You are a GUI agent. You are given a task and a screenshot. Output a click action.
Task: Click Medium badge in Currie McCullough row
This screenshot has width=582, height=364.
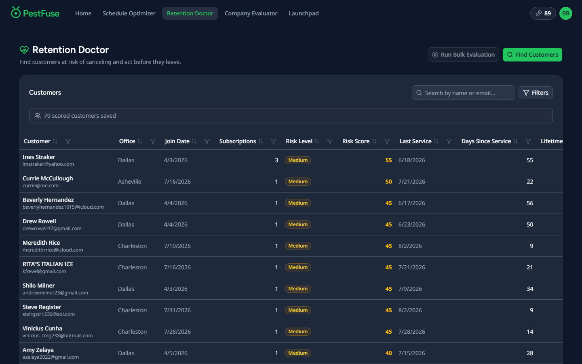coord(298,182)
